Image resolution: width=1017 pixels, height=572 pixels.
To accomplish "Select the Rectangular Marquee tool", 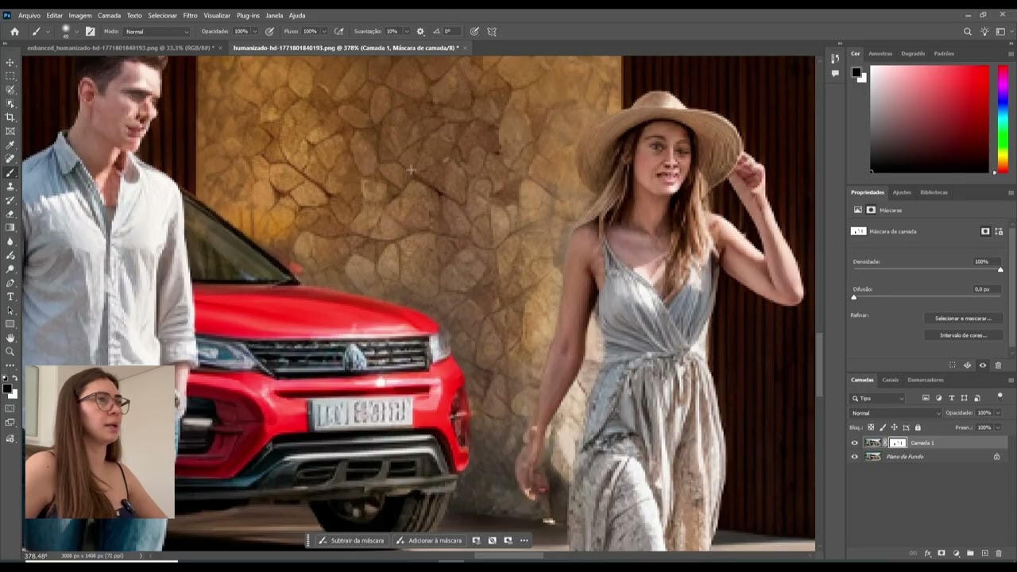I will [x=10, y=76].
